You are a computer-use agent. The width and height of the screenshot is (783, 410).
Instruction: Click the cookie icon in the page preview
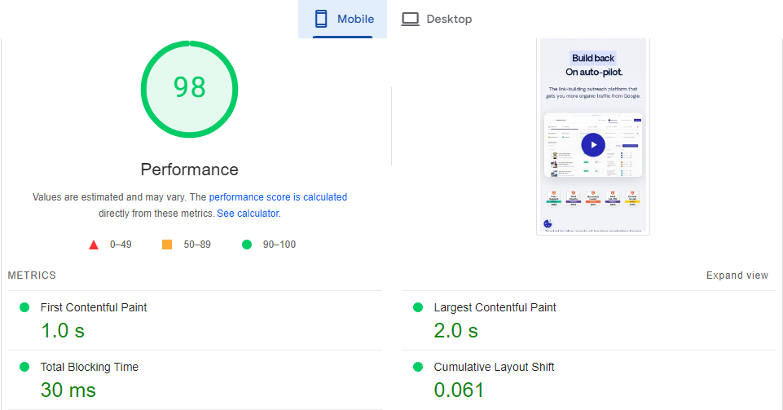pos(548,224)
